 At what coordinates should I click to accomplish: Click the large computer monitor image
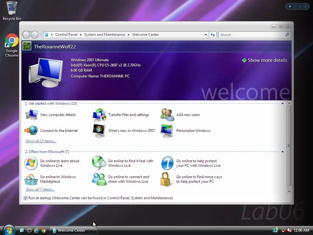46,72
